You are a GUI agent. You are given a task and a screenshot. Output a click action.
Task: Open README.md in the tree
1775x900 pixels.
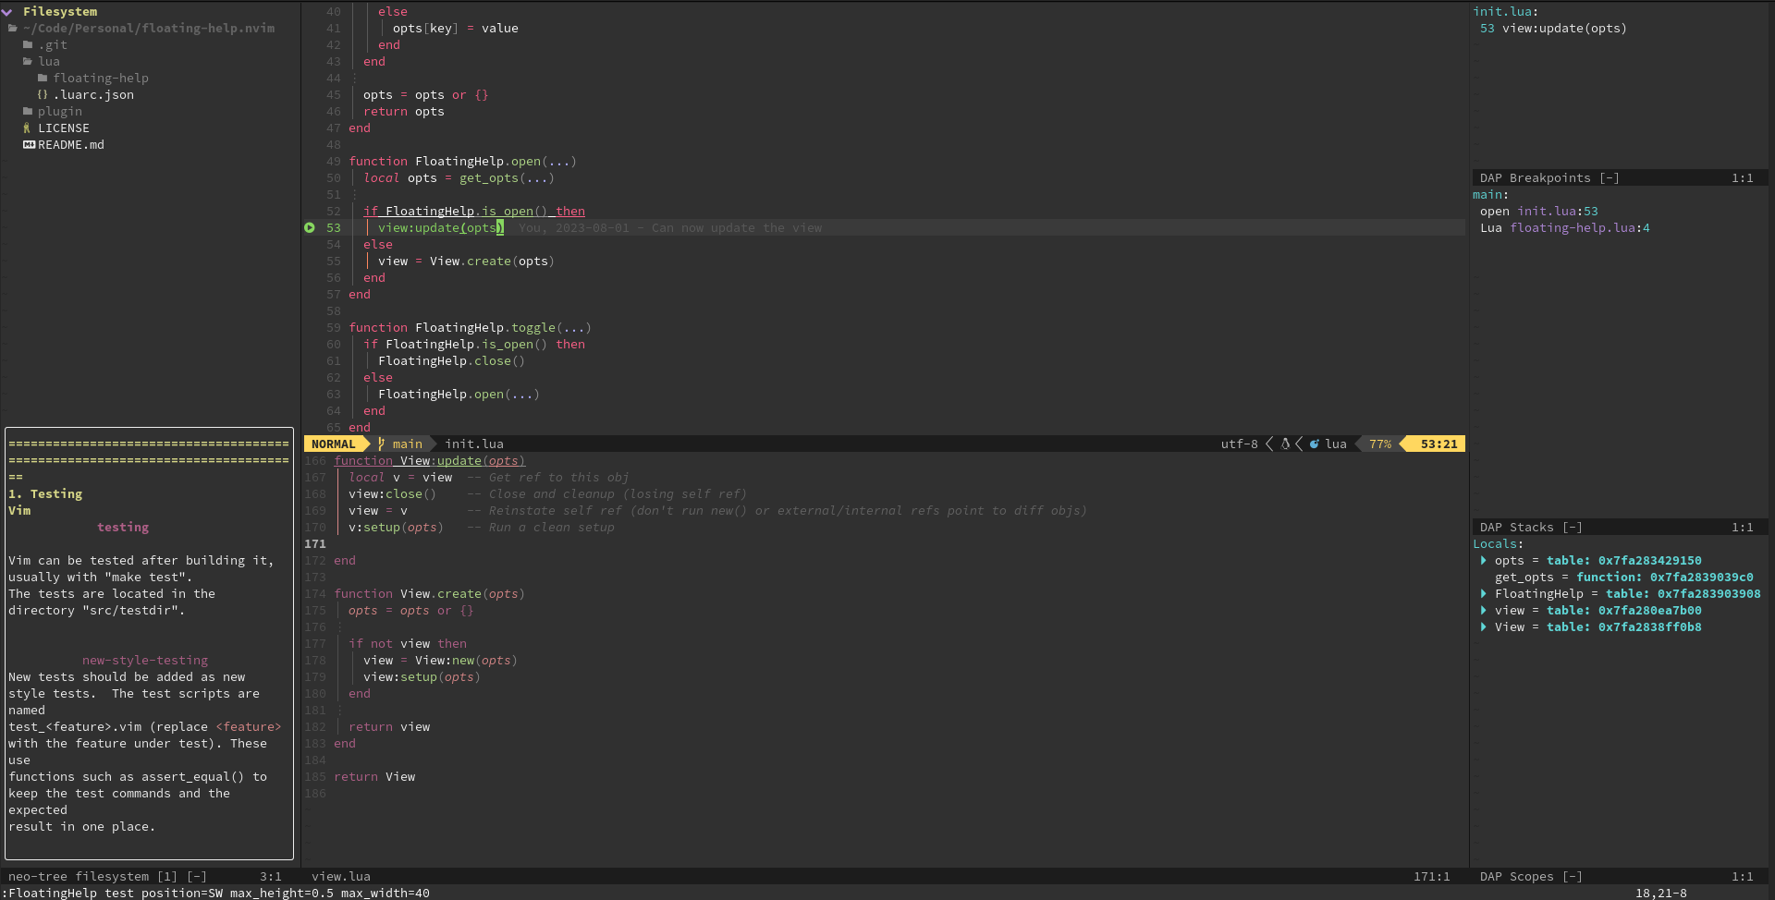[x=71, y=145]
